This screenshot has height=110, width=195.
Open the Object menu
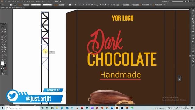(x=14, y=2)
